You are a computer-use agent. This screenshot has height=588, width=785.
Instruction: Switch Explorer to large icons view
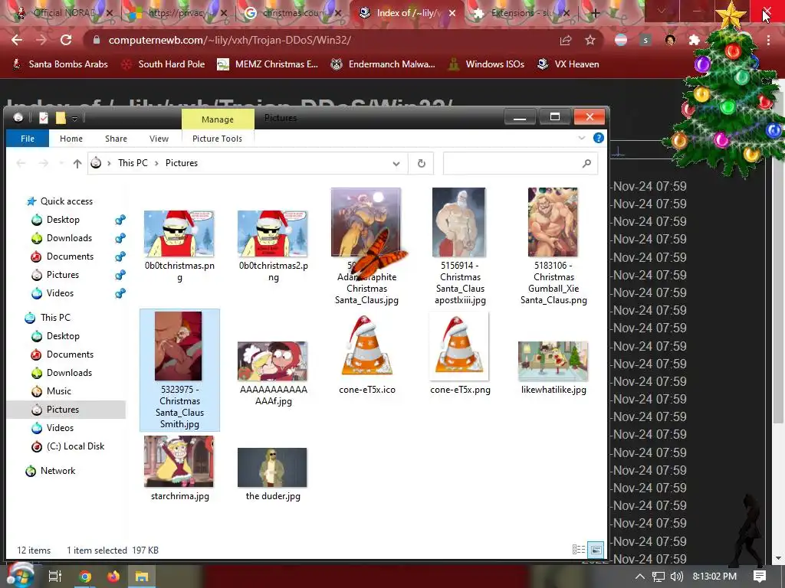pos(596,550)
